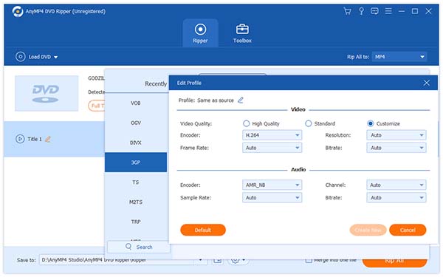This screenshot has height=277, width=443.
Task: Click the AnyMP4 app logo icon
Action: coord(18,11)
